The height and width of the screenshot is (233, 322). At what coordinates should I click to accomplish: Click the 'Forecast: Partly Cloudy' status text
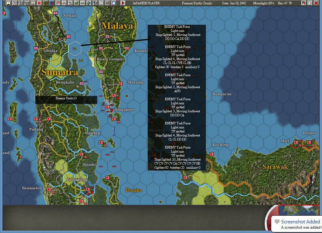[x=197, y=3]
